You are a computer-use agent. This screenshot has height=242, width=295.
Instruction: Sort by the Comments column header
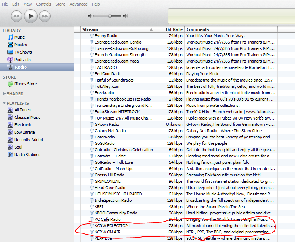(x=231, y=29)
